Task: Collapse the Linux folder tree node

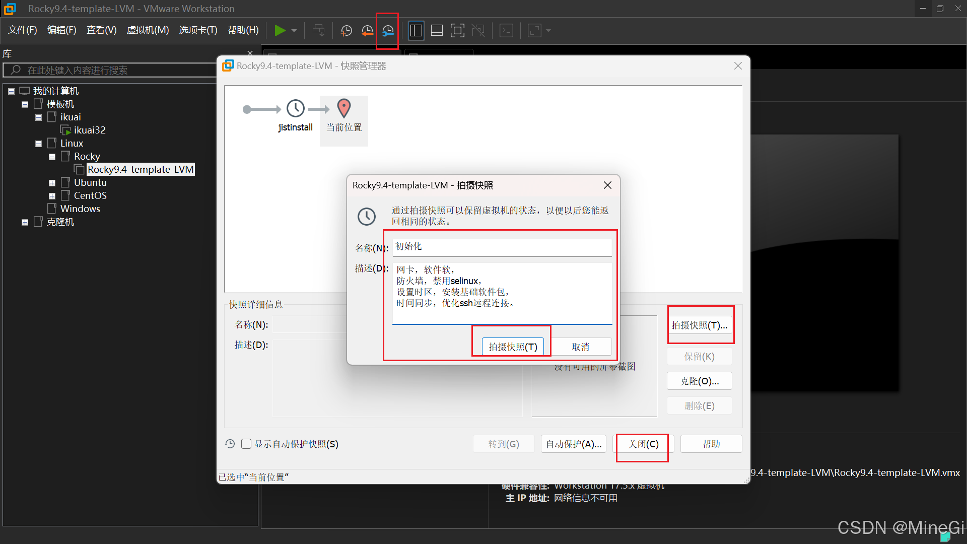Action: pyautogui.click(x=38, y=144)
